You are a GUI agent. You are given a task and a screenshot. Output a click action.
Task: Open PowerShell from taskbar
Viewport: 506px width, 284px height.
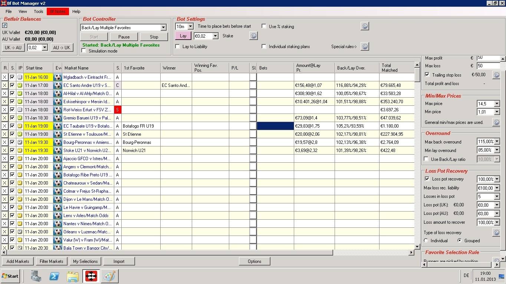click(55, 276)
